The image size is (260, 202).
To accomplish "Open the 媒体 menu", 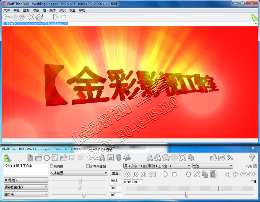I will pyautogui.click(x=53, y=10).
